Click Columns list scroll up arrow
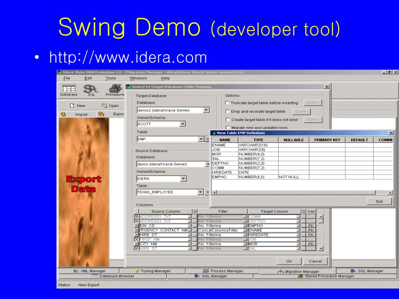 [x=321, y=217]
